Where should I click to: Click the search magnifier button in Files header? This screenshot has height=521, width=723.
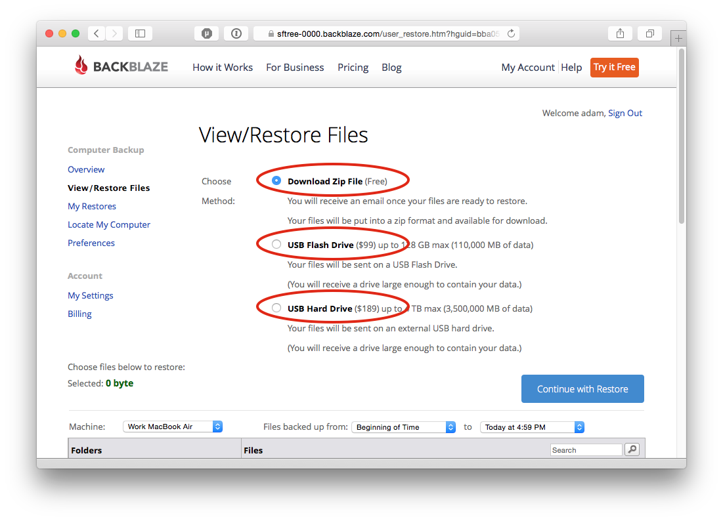(x=632, y=449)
